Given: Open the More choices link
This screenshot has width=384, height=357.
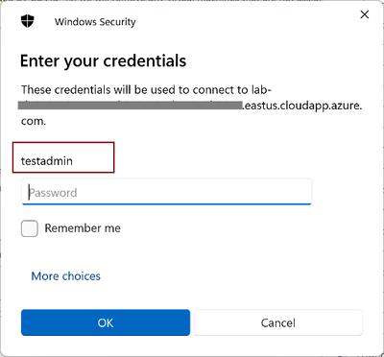Looking at the screenshot, I should [x=65, y=275].
